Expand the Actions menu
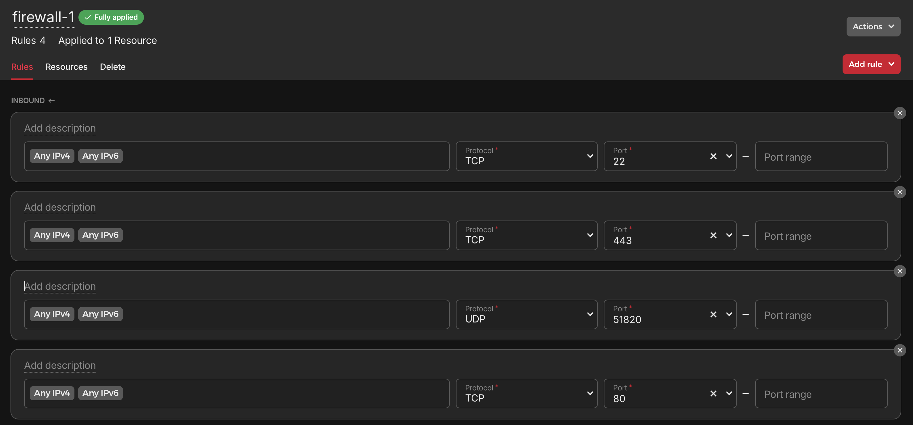 pos(873,27)
